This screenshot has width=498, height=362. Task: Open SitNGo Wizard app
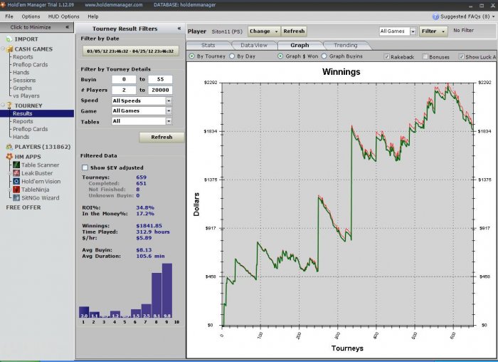(41, 197)
